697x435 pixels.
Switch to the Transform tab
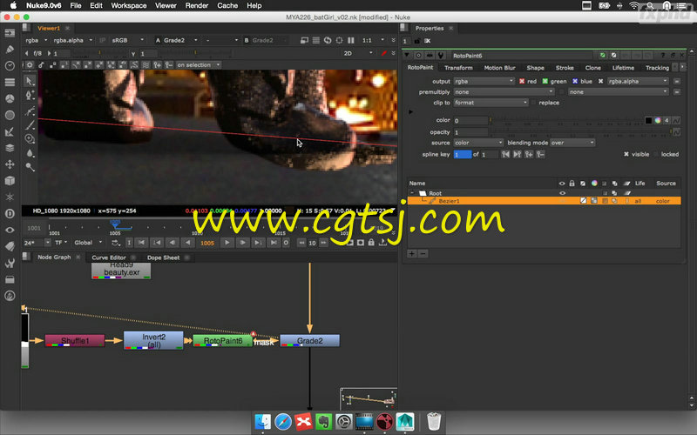pyautogui.click(x=458, y=68)
